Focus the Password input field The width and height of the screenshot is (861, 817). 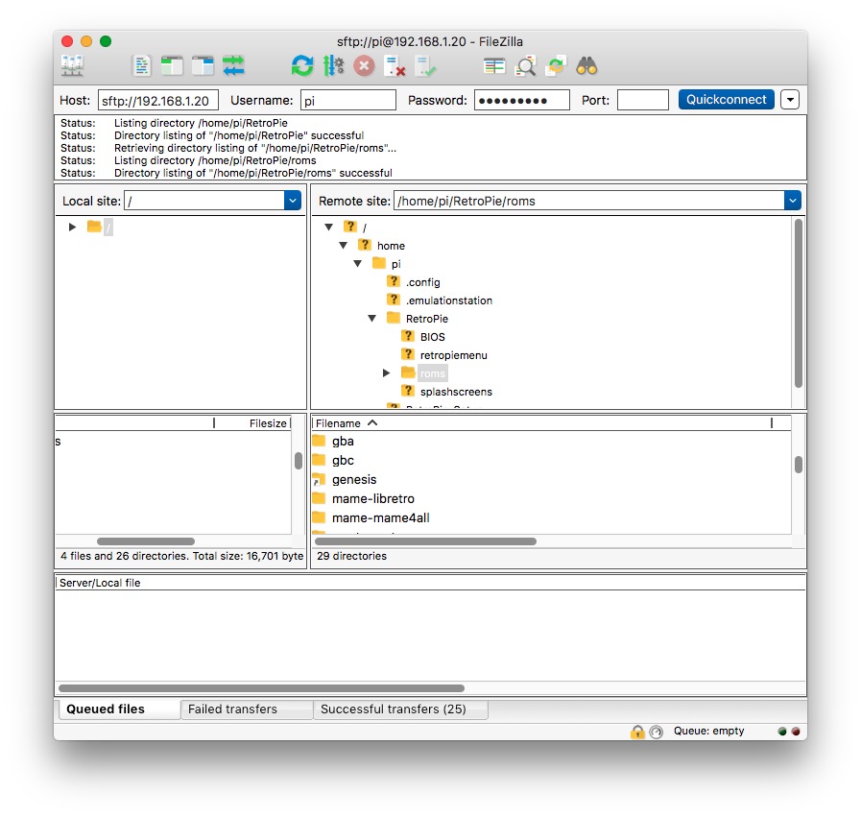click(x=521, y=101)
